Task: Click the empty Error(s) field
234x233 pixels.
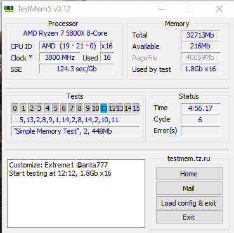Action: pyautogui.click(x=200, y=131)
